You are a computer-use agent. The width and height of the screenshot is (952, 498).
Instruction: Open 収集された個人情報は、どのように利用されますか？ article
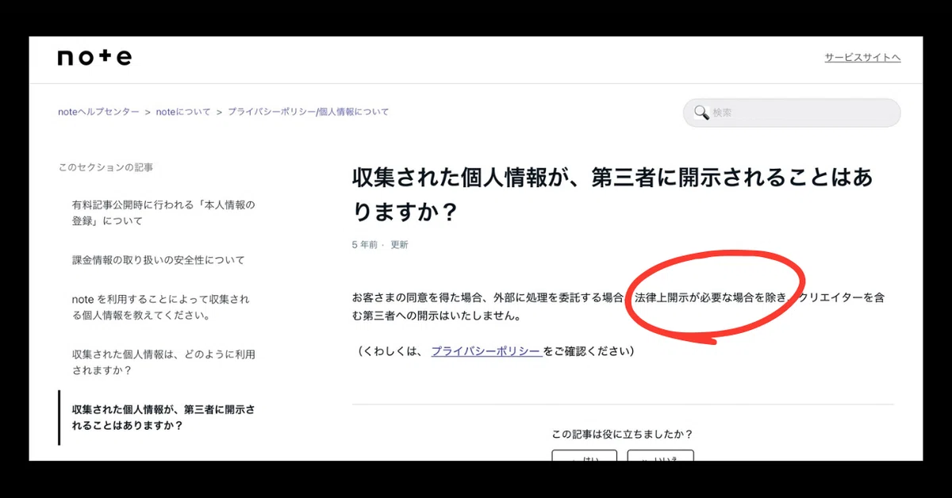tap(163, 362)
